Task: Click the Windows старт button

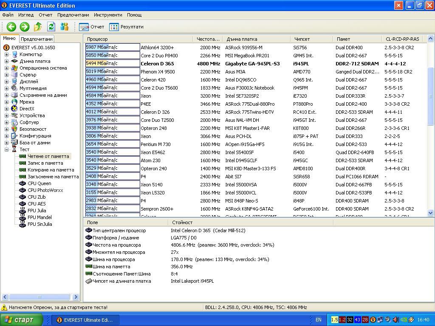Action: pos(21,320)
